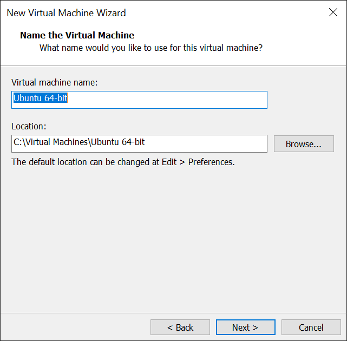Click the highlighted "Ubuntu 64-bit" name text
This screenshot has width=347, height=341.
[41, 99]
